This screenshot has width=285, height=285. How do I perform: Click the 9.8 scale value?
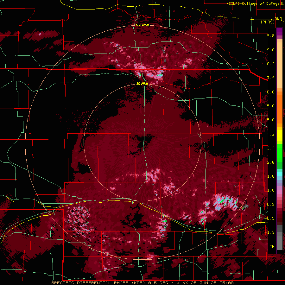271,35
